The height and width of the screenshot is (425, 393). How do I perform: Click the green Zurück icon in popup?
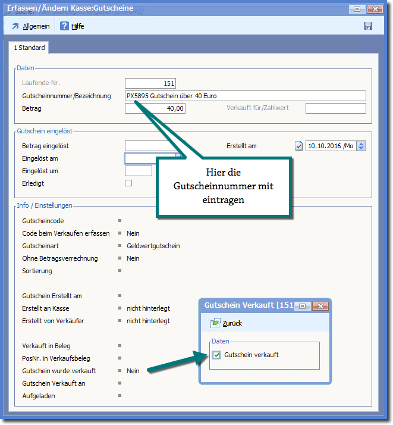tap(215, 323)
